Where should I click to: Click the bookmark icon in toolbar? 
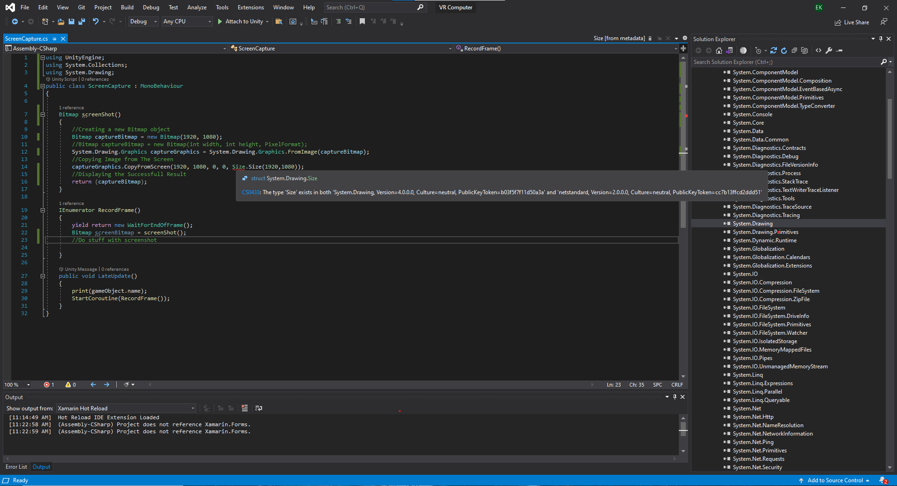click(362, 21)
